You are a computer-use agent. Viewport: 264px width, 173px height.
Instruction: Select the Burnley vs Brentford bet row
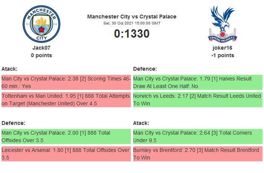click(198, 153)
